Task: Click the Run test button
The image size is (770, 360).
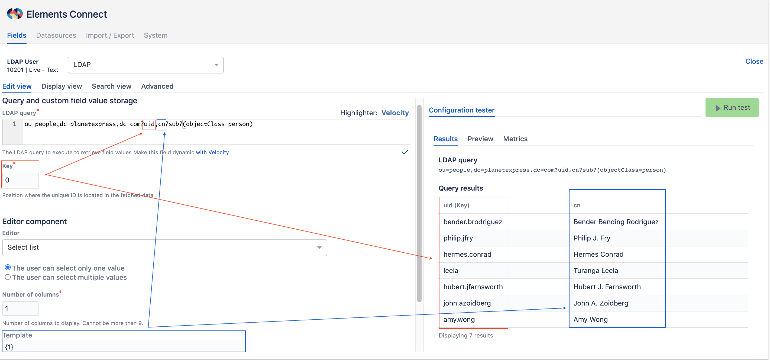Action: tap(732, 108)
